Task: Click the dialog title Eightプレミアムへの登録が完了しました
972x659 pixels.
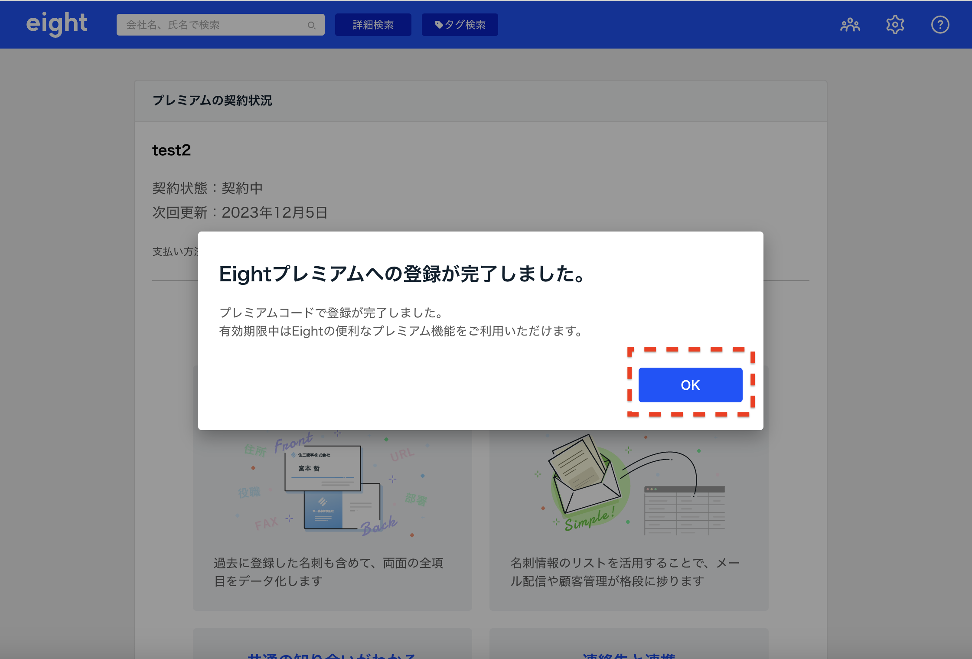Action: tap(403, 274)
